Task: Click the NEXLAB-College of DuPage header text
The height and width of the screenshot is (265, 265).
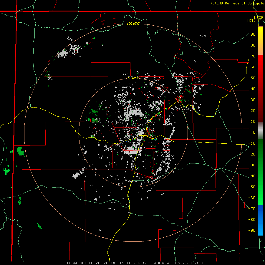Action: point(235,3)
